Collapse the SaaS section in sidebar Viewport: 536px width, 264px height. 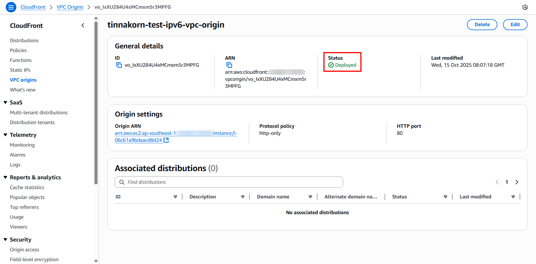(x=5, y=102)
